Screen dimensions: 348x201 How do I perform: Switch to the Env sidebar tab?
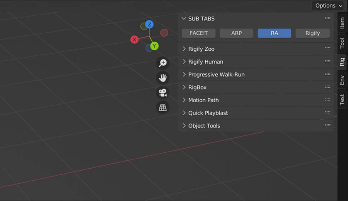click(342, 80)
